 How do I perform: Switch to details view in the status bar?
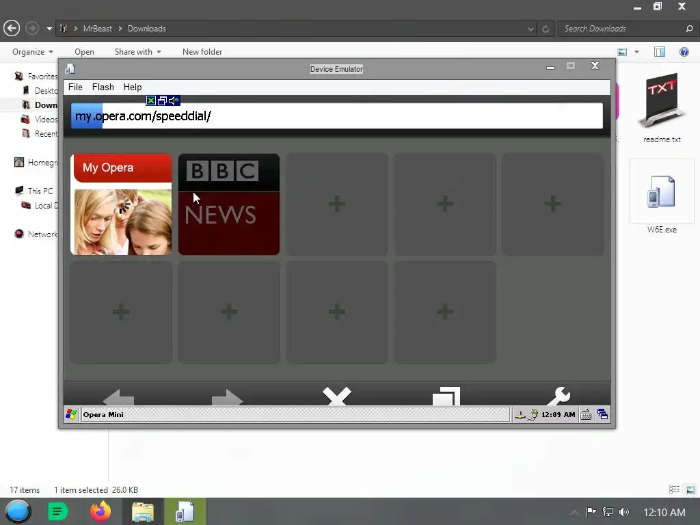click(674, 489)
